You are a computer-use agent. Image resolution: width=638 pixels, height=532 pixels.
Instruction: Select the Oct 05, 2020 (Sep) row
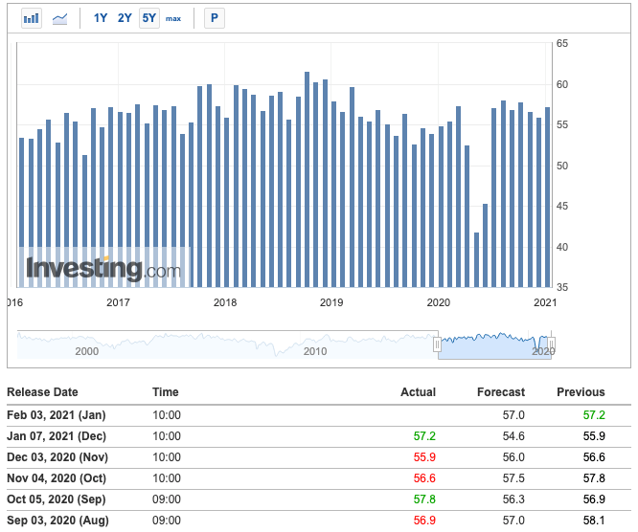(x=319, y=499)
